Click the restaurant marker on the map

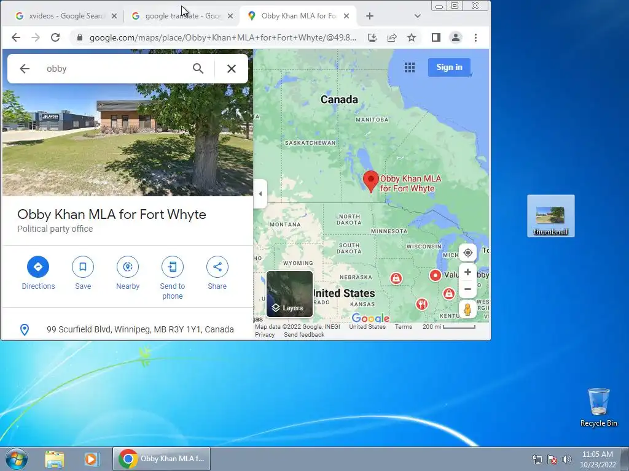point(421,304)
